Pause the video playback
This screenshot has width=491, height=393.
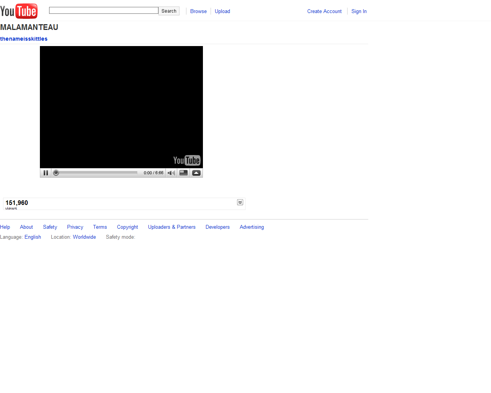(46, 173)
